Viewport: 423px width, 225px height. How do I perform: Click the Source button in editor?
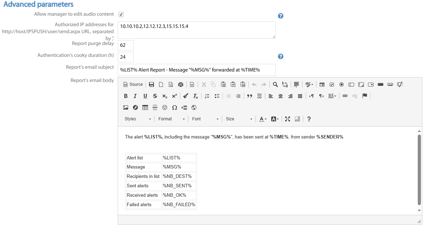coord(133,84)
